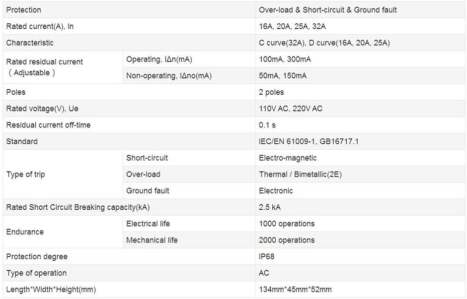Click the 1000 operations value

tap(287, 224)
